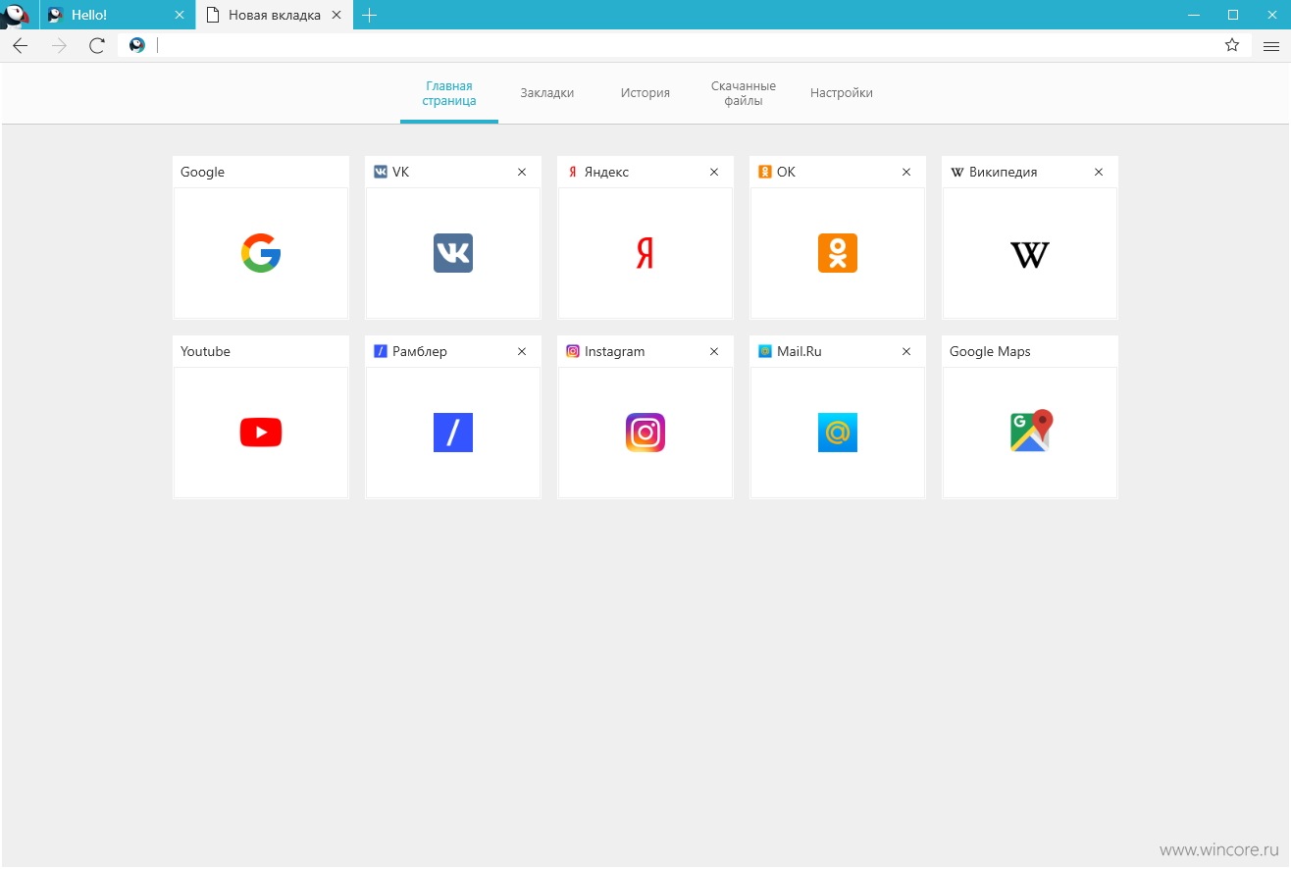Click the small Mail.Ru favicon in the tile header
Viewport: 1291px width, 869px height.
pyautogui.click(x=765, y=351)
